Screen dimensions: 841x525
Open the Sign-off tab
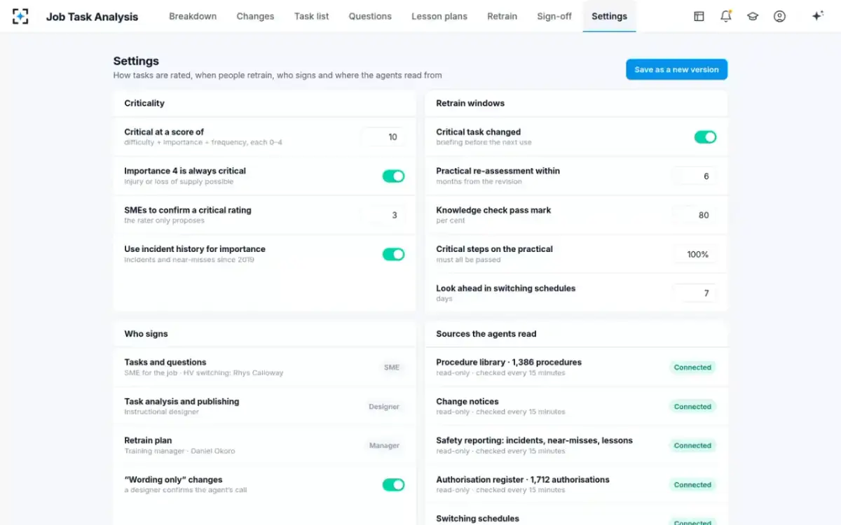pos(554,16)
